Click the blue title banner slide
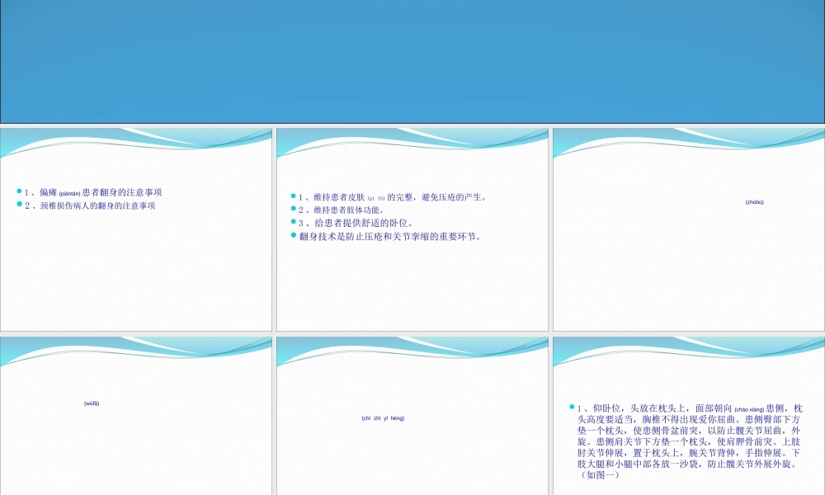 click(x=412, y=62)
